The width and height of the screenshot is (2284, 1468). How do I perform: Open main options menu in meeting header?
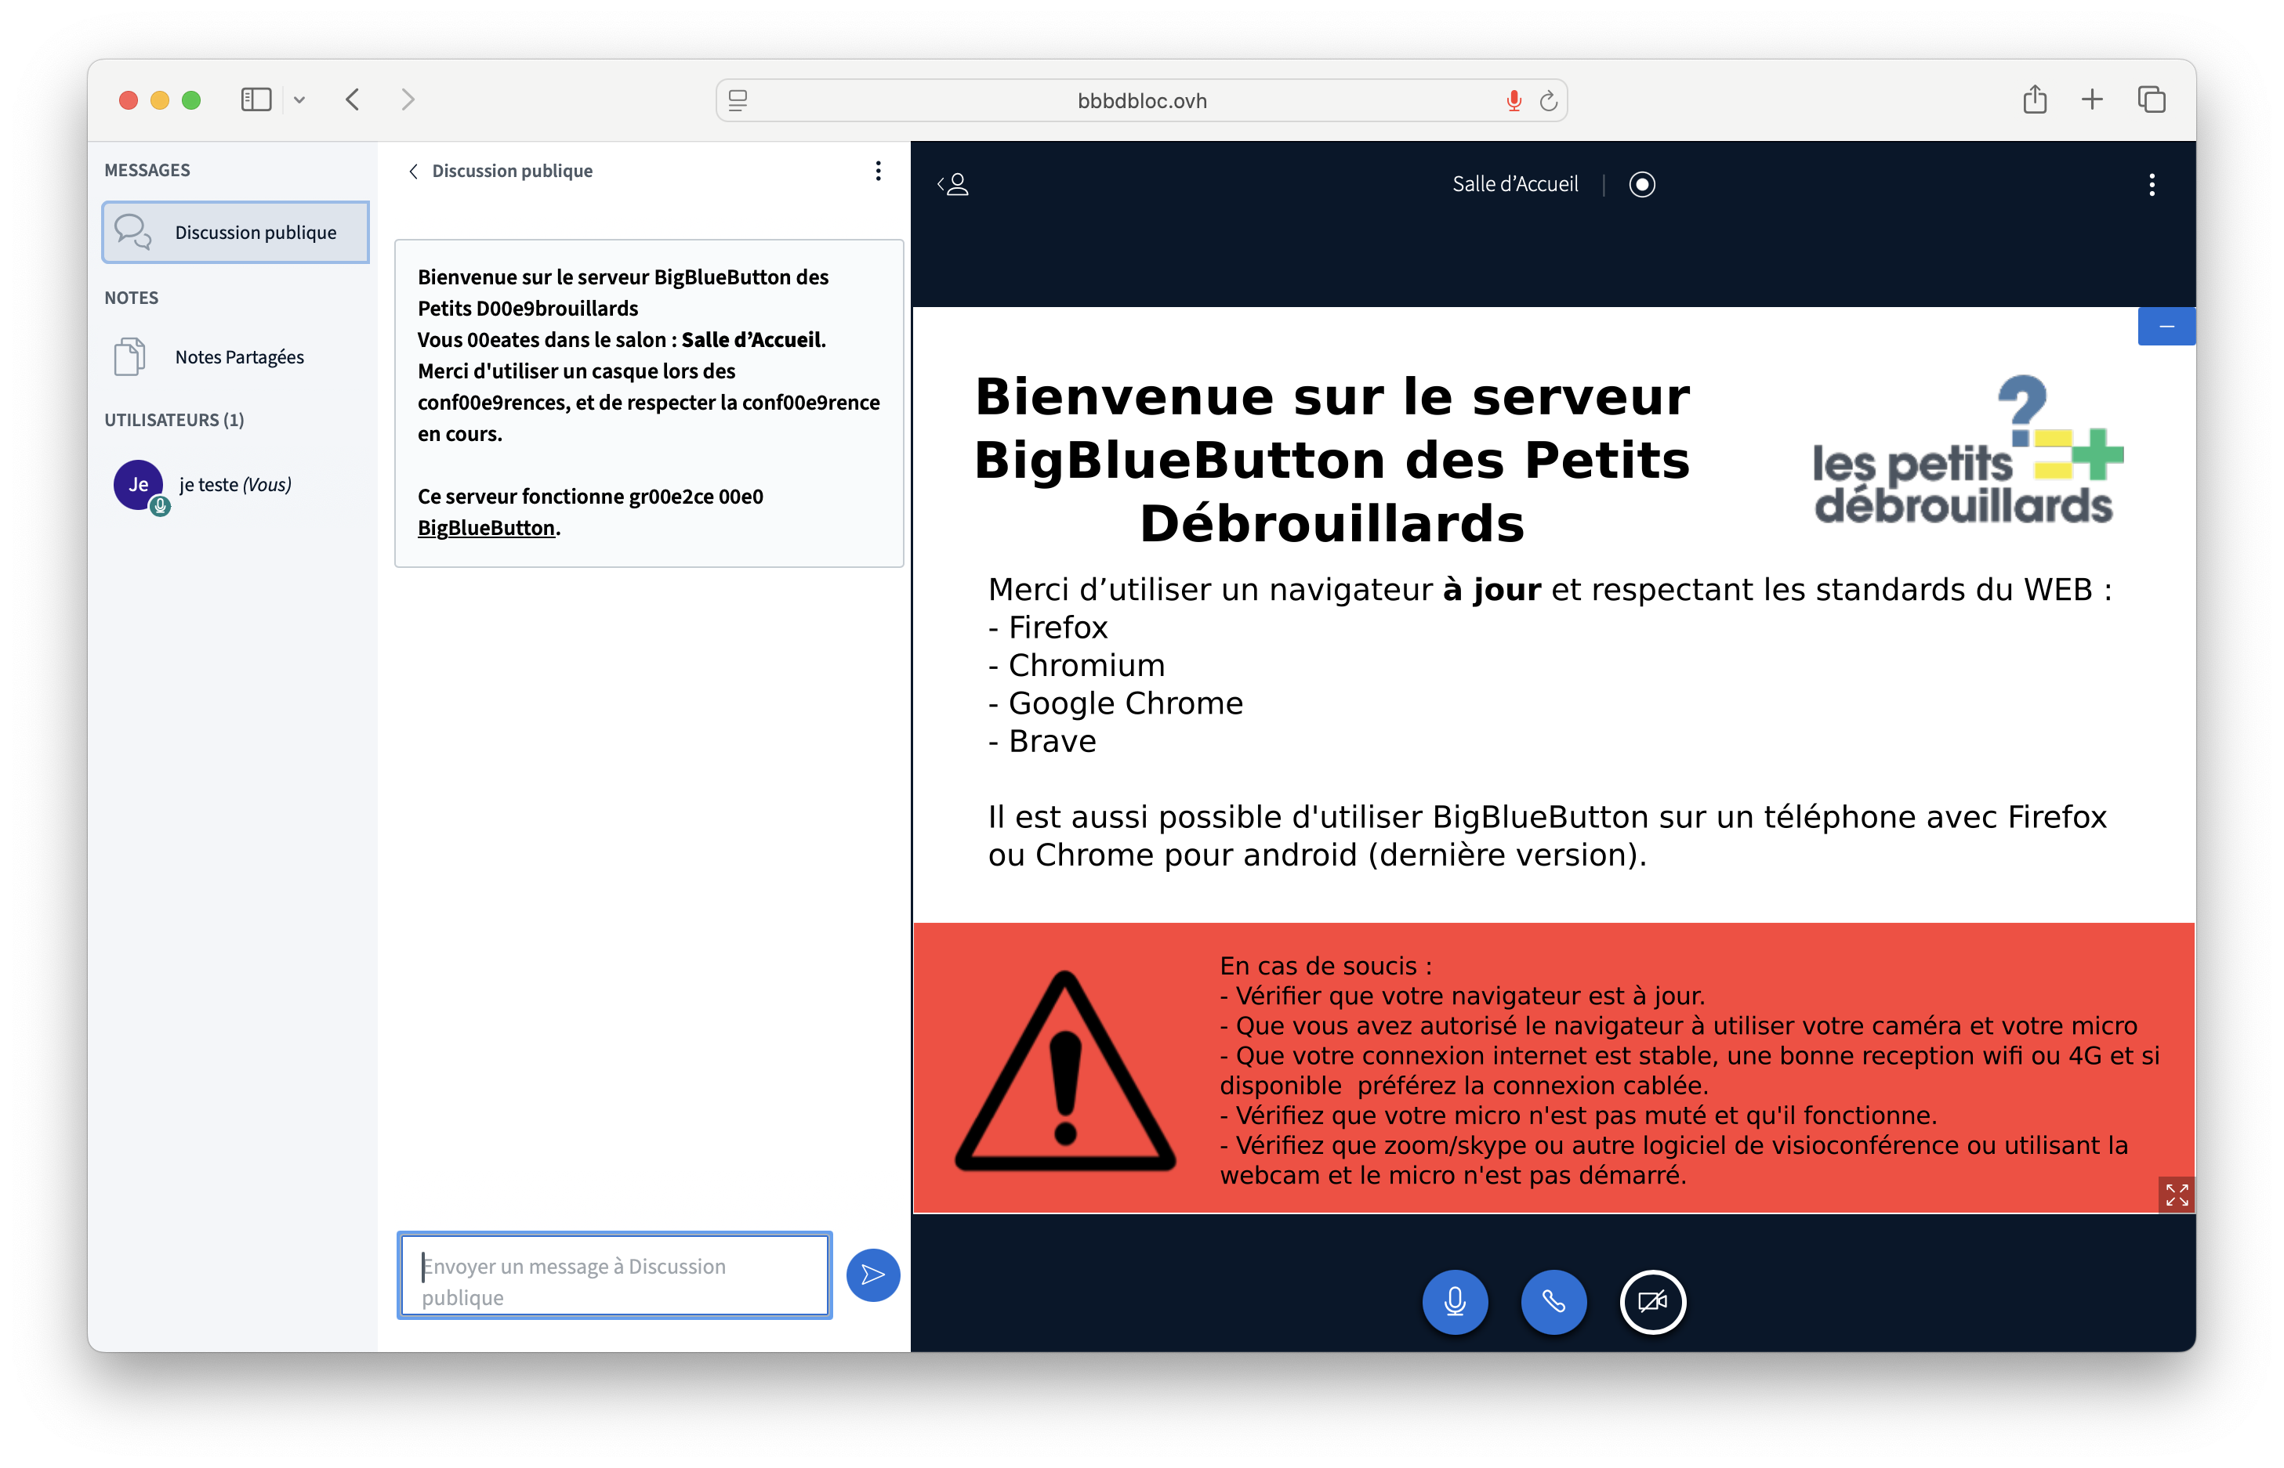pyautogui.click(x=2152, y=184)
